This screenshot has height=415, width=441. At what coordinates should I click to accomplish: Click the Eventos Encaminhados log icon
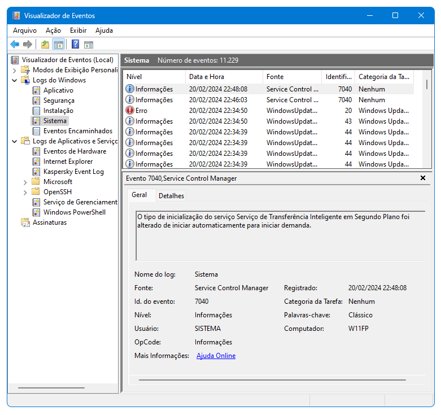coord(36,131)
